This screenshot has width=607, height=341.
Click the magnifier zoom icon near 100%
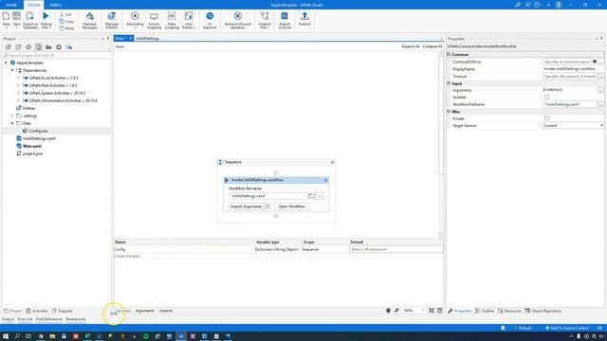pyautogui.click(x=396, y=311)
